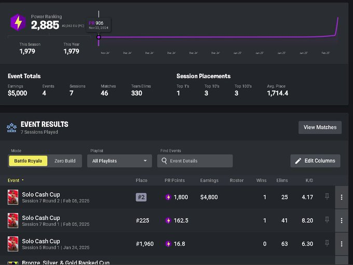This screenshot has height=265, width=353.
Task: Sort table by K/D column
Action: [x=309, y=180]
